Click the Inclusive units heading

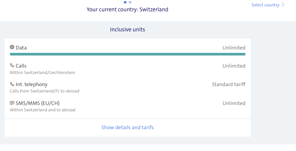pos(128,29)
